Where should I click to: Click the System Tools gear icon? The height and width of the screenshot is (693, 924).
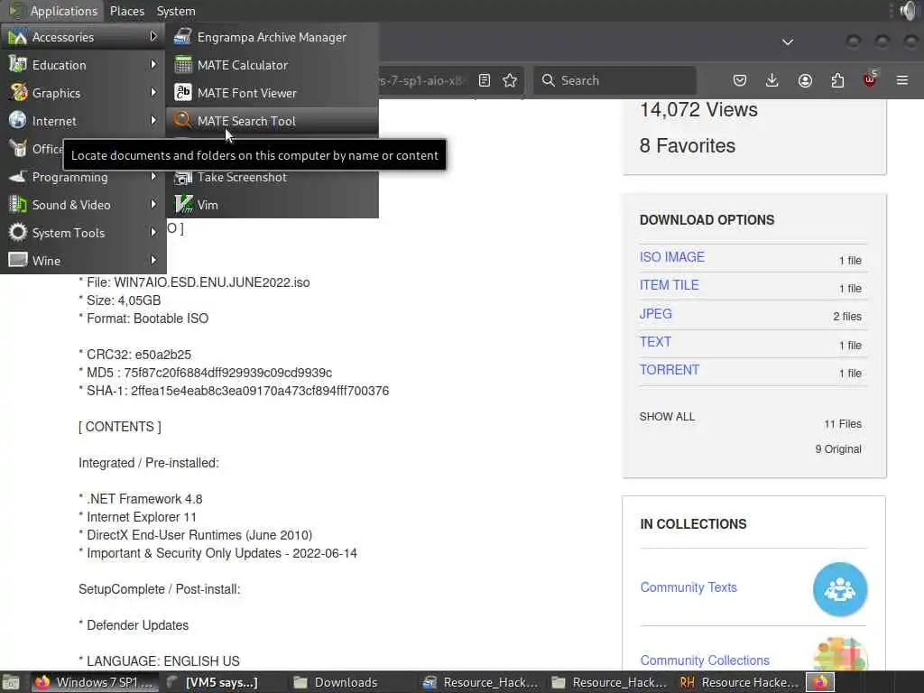tap(18, 232)
